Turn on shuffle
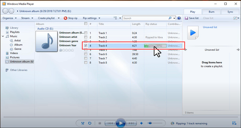 click(83, 123)
